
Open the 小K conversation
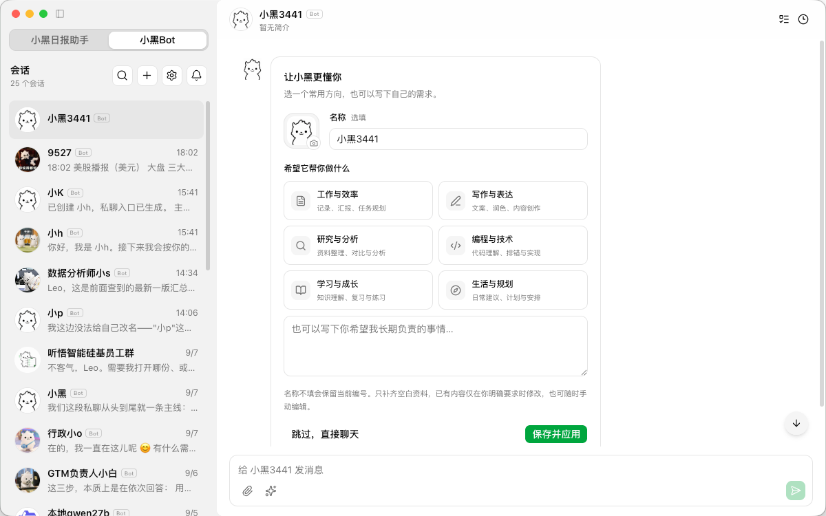[106, 200]
